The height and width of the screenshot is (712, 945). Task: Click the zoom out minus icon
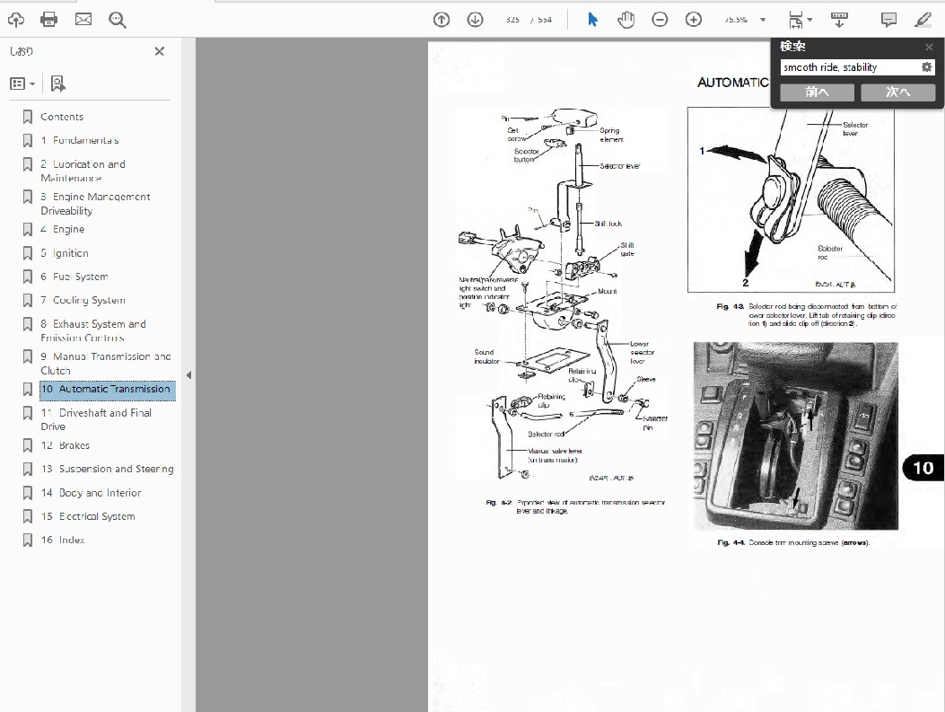click(660, 19)
